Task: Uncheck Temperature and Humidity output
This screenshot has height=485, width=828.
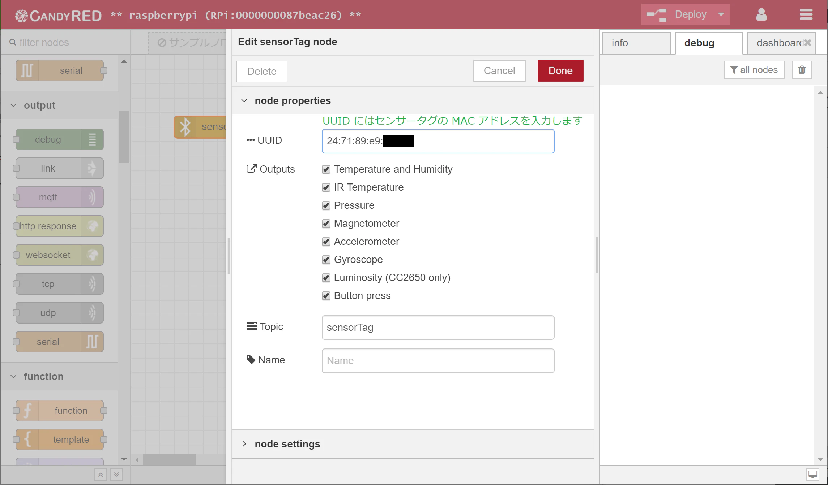Action: click(326, 169)
